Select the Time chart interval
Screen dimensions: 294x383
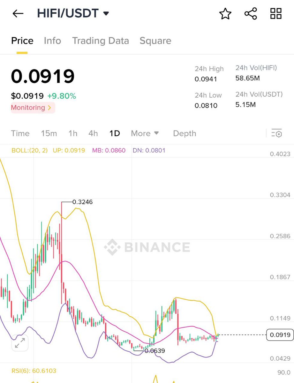[20, 133]
